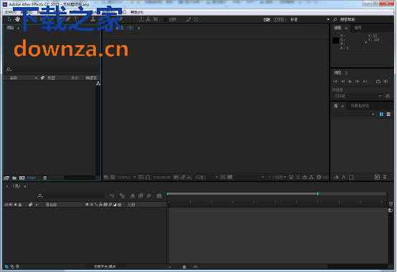397x272 pixels.
Task: Open the library selection dropdown arrow
Action: pyautogui.click(x=373, y=115)
